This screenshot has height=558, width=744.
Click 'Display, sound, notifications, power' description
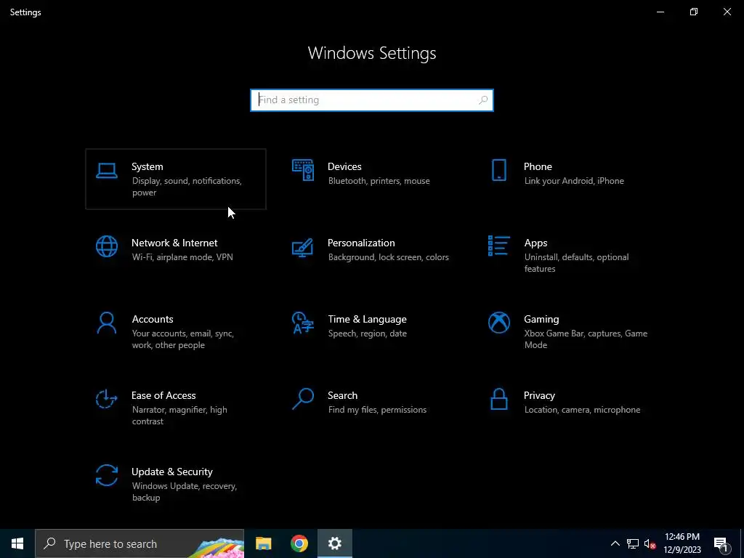(x=187, y=187)
